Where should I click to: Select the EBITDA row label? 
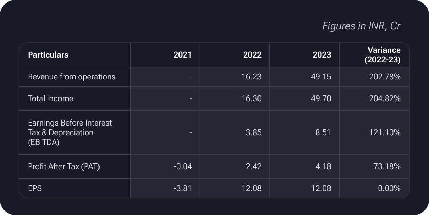pyautogui.click(x=70, y=132)
